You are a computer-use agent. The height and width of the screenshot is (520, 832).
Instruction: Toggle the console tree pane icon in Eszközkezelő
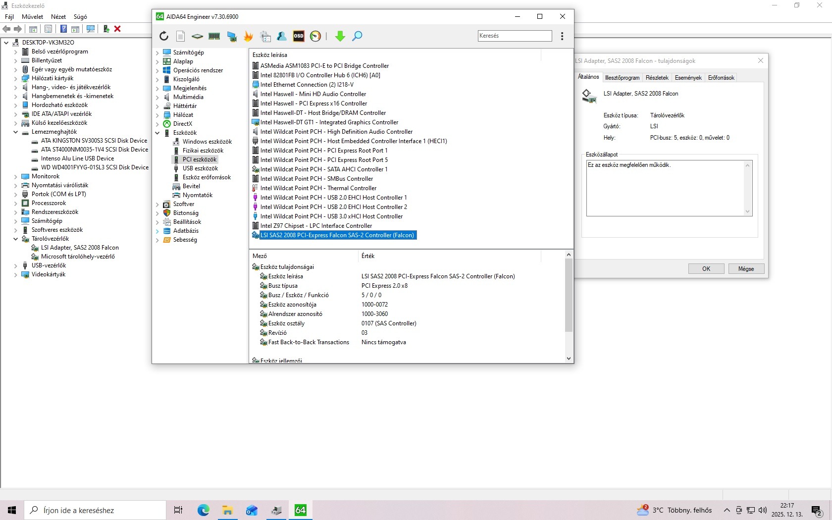[33, 29]
